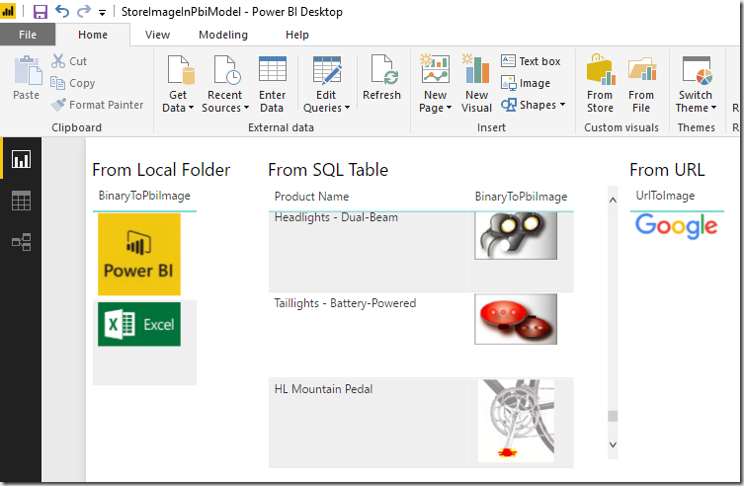Expand the Recent Sources dropdown arrow
Image resolution: width=744 pixels, height=486 pixels.
[x=246, y=108]
